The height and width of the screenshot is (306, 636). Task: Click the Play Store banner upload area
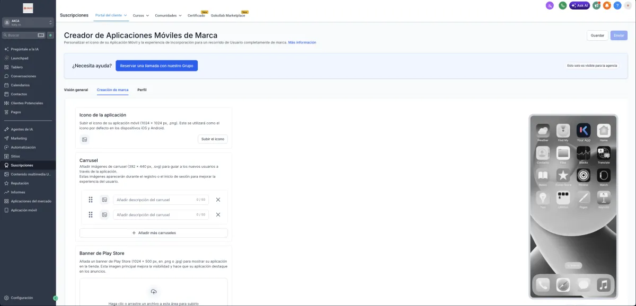pos(154,292)
